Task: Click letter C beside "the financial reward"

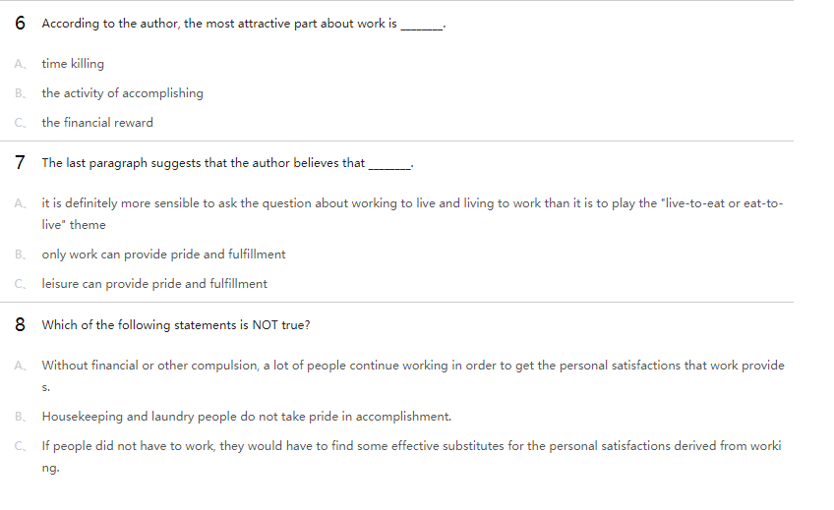Action: 20,123
